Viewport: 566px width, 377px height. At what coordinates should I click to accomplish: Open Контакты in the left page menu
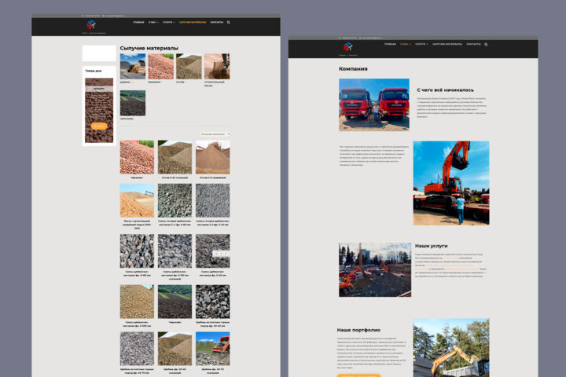(217, 22)
